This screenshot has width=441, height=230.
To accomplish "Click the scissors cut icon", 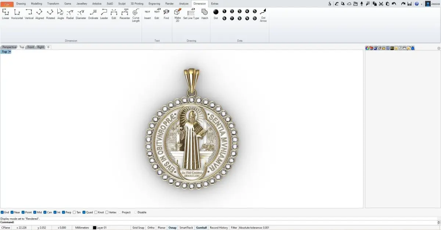I will [x=381, y=4].
